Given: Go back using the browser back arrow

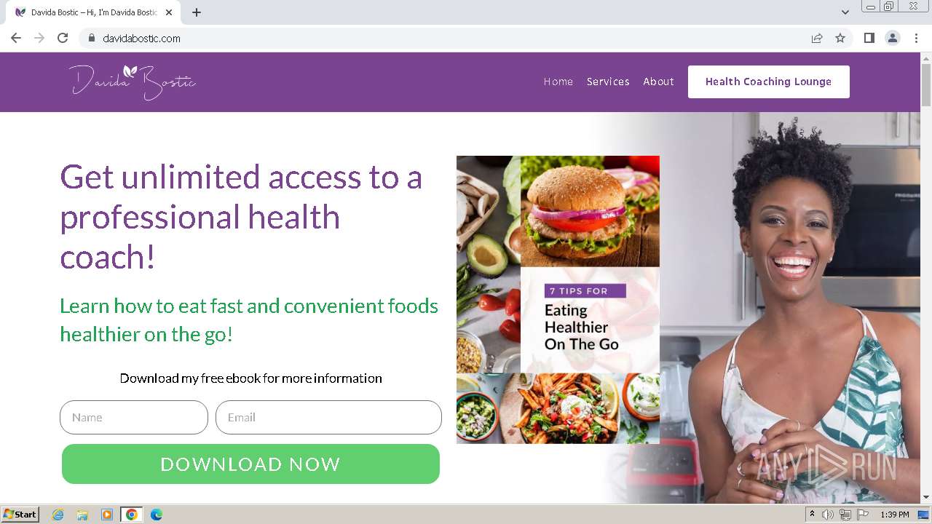Looking at the screenshot, I should pos(16,38).
